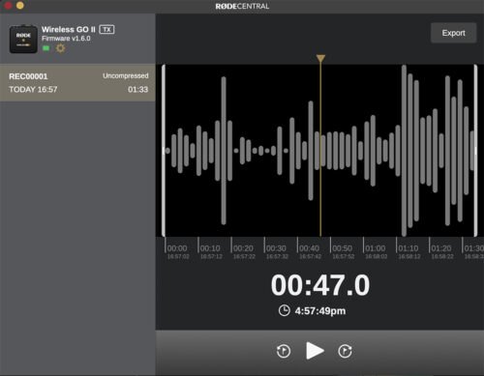Click the 01:10 timeline tick
This screenshot has width=484, height=376.
point(408,248)
